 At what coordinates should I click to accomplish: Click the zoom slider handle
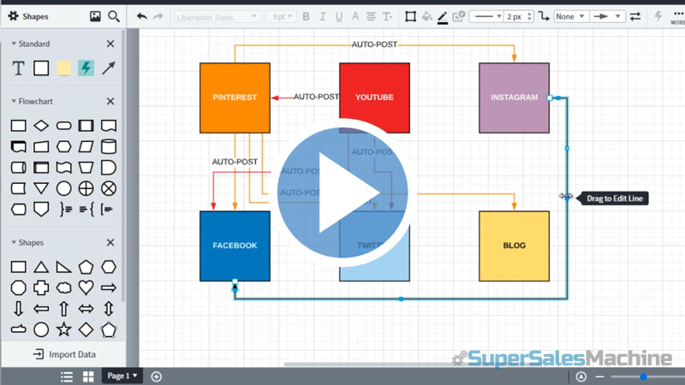(x=642, y=376)
